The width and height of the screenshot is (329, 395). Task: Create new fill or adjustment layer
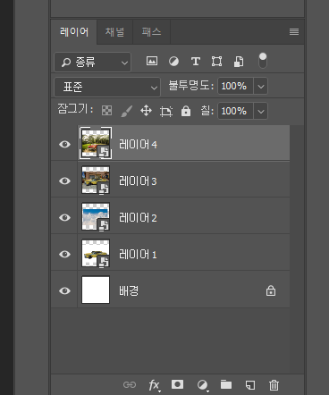click(202, 385)
